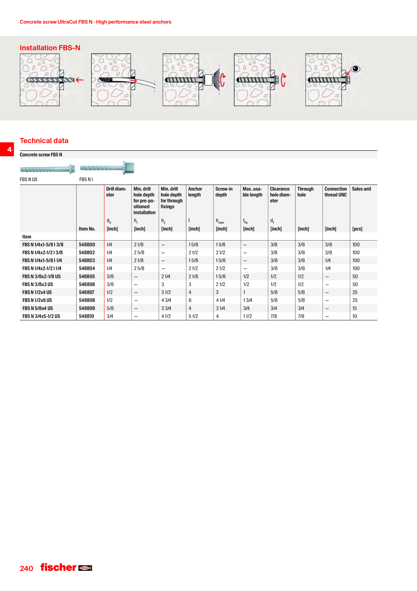Image resolution: width=417 pixels, height=591 pixels.
Task: Click the 'Concrete screw FBS N' table title
Action: (41, 155)
